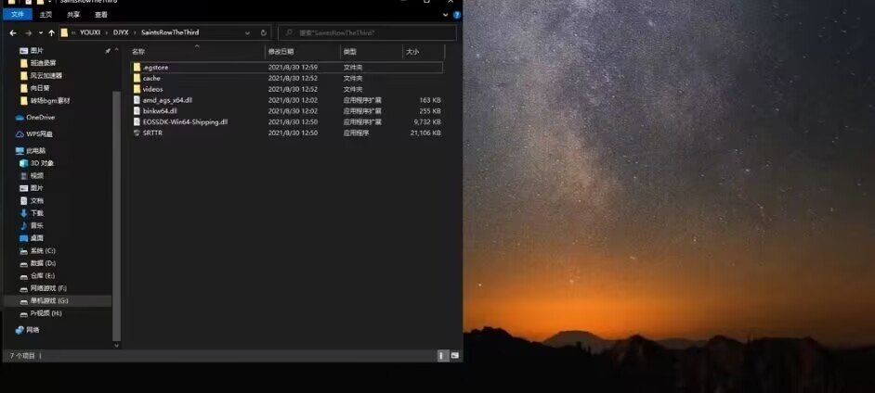Select the .egstore folder icon

[x=137, y=68]
